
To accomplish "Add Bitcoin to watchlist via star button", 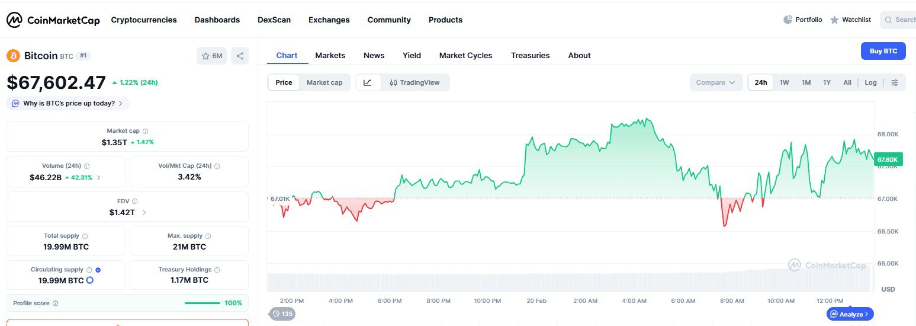I will [x=211, y=56].
